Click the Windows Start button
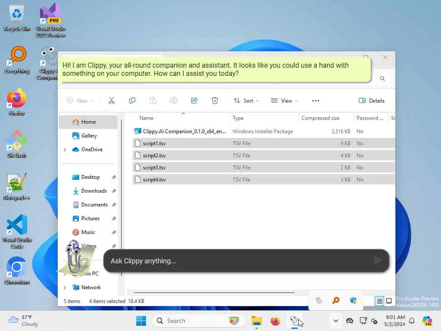 141,321
